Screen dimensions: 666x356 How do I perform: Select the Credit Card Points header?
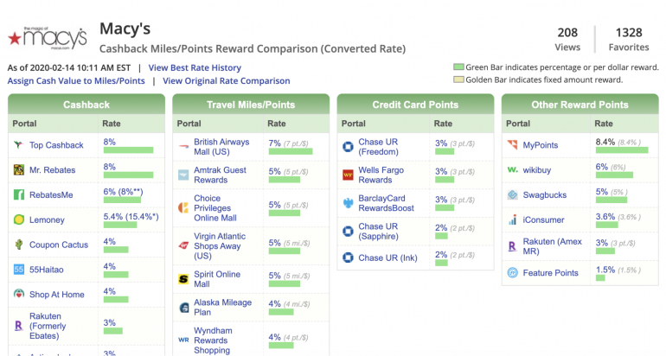415,105
